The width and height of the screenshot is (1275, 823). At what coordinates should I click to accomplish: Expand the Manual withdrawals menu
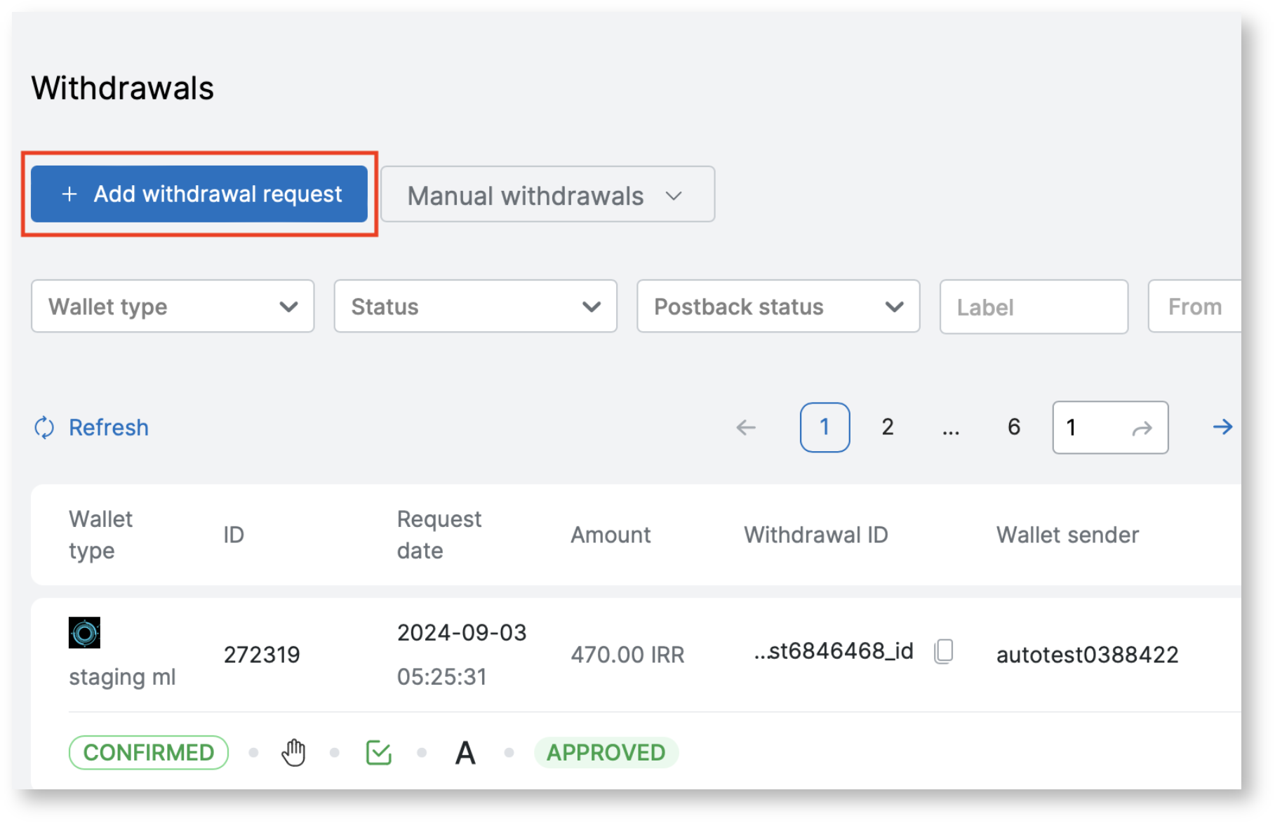[x=547, y=195]
